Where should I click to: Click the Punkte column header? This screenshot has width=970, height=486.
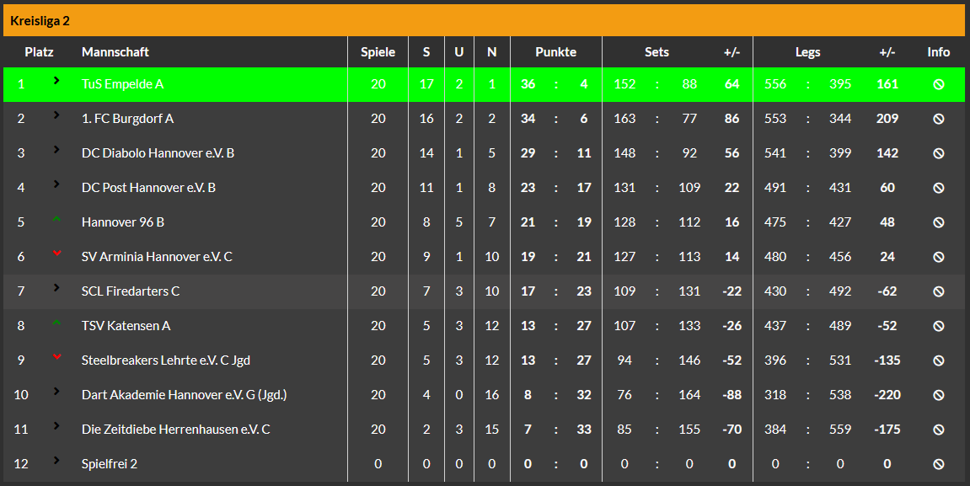555,52
